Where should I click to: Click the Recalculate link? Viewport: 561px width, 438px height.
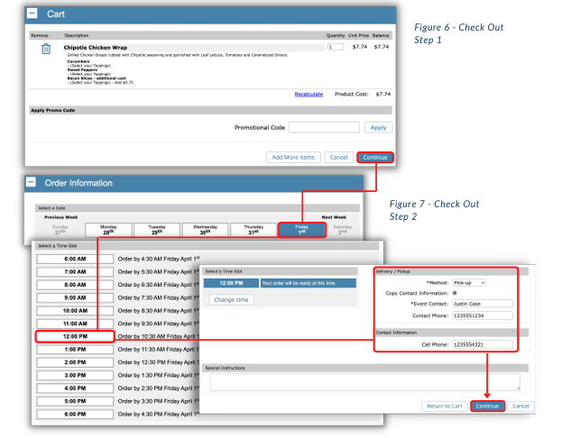coord(308,94)
